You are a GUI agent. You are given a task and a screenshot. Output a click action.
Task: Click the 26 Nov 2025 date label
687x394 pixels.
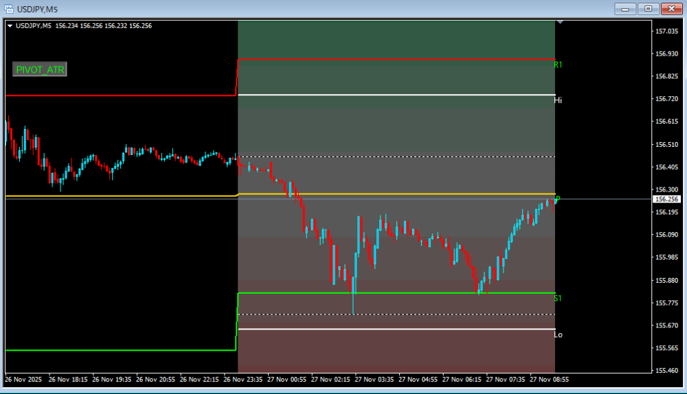click(23, 379)
